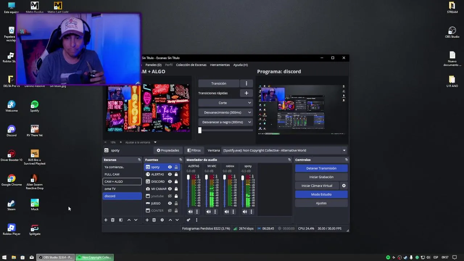This screenshot has height=261, width=464.
Task: Click Iniciar Cámara Virtual button
Action: click(317, 186)
